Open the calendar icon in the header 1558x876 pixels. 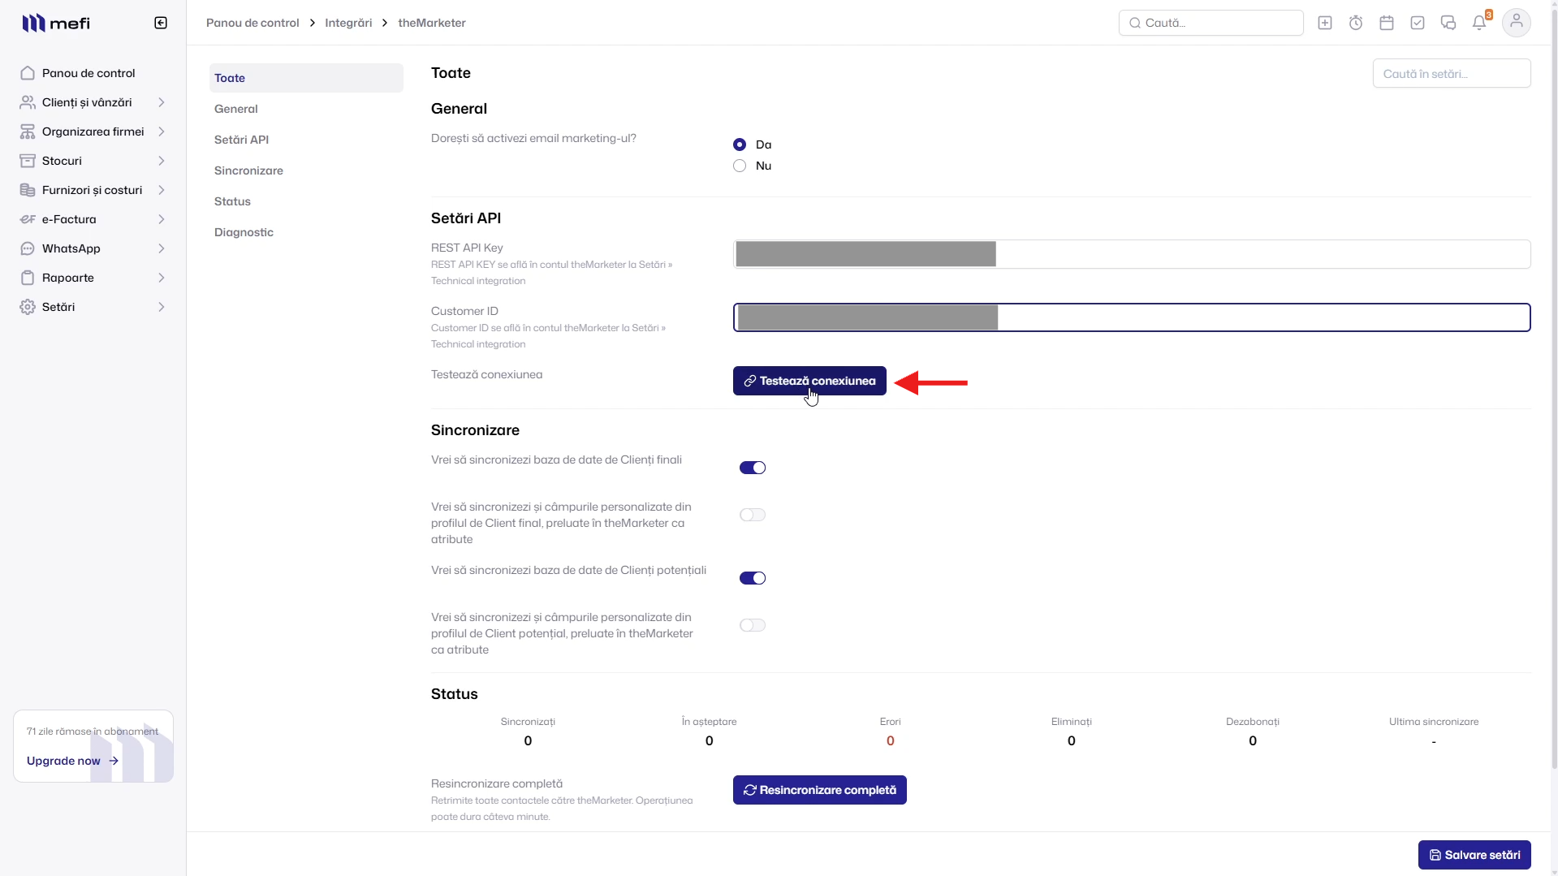pos(1387,23)
